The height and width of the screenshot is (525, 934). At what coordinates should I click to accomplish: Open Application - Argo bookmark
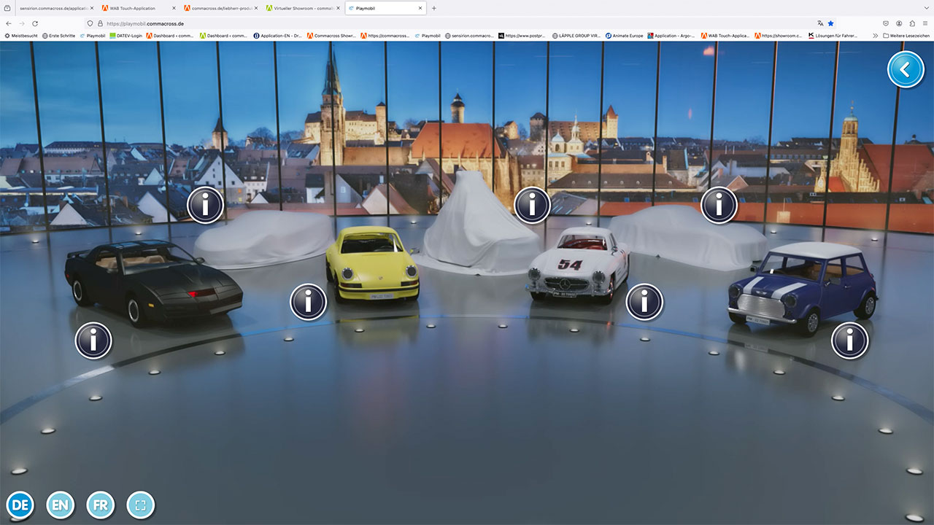(671, 35)
